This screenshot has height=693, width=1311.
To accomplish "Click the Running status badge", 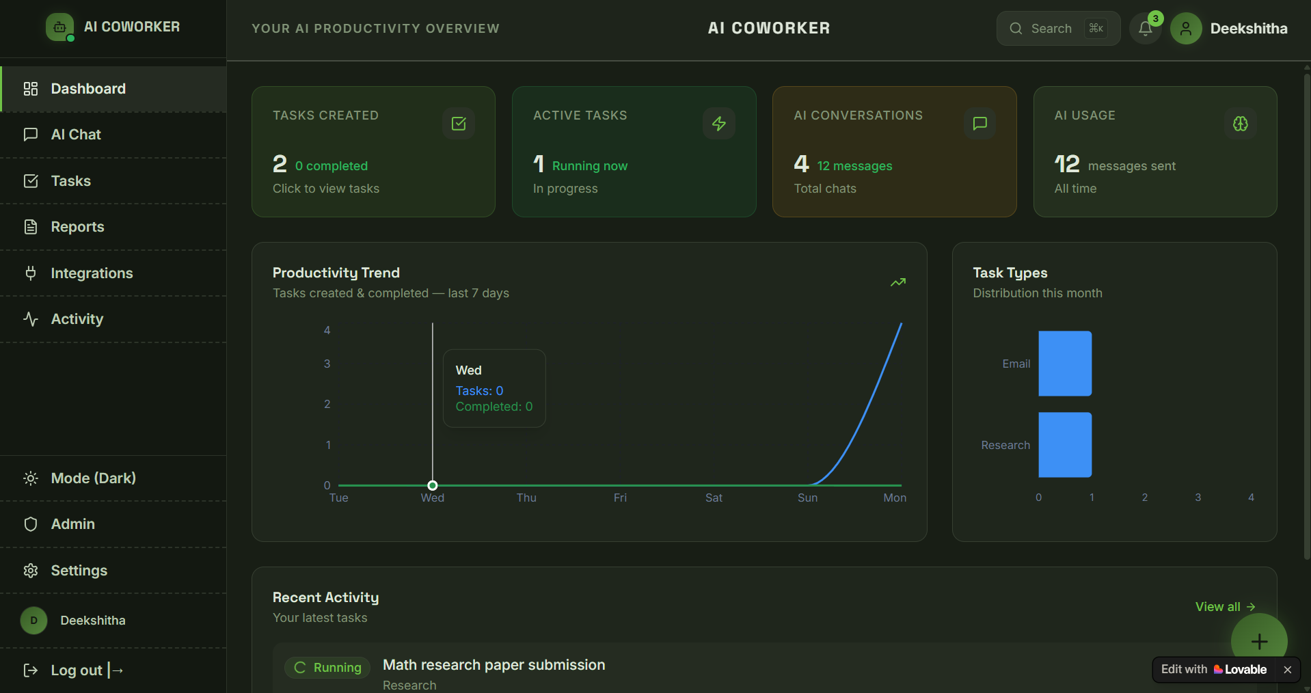I will 327,668.
